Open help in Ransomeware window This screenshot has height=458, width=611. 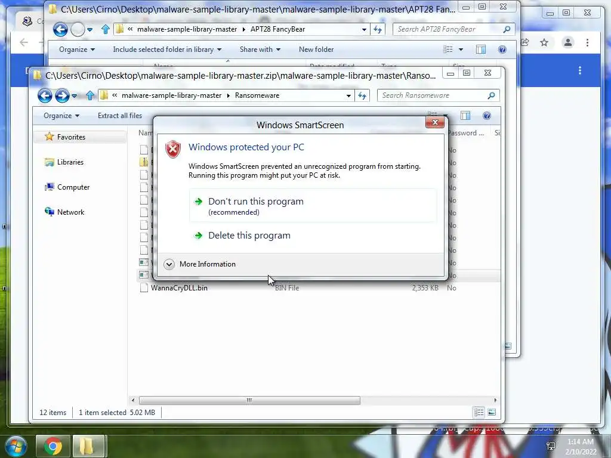(487, 116)
